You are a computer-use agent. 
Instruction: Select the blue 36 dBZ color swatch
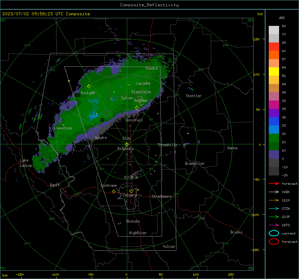point(274,121)
